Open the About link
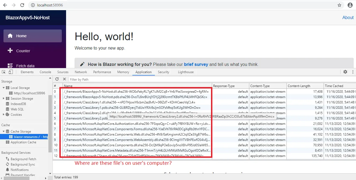The width and height of the screenshot is (356, 180). pos(348,17)
